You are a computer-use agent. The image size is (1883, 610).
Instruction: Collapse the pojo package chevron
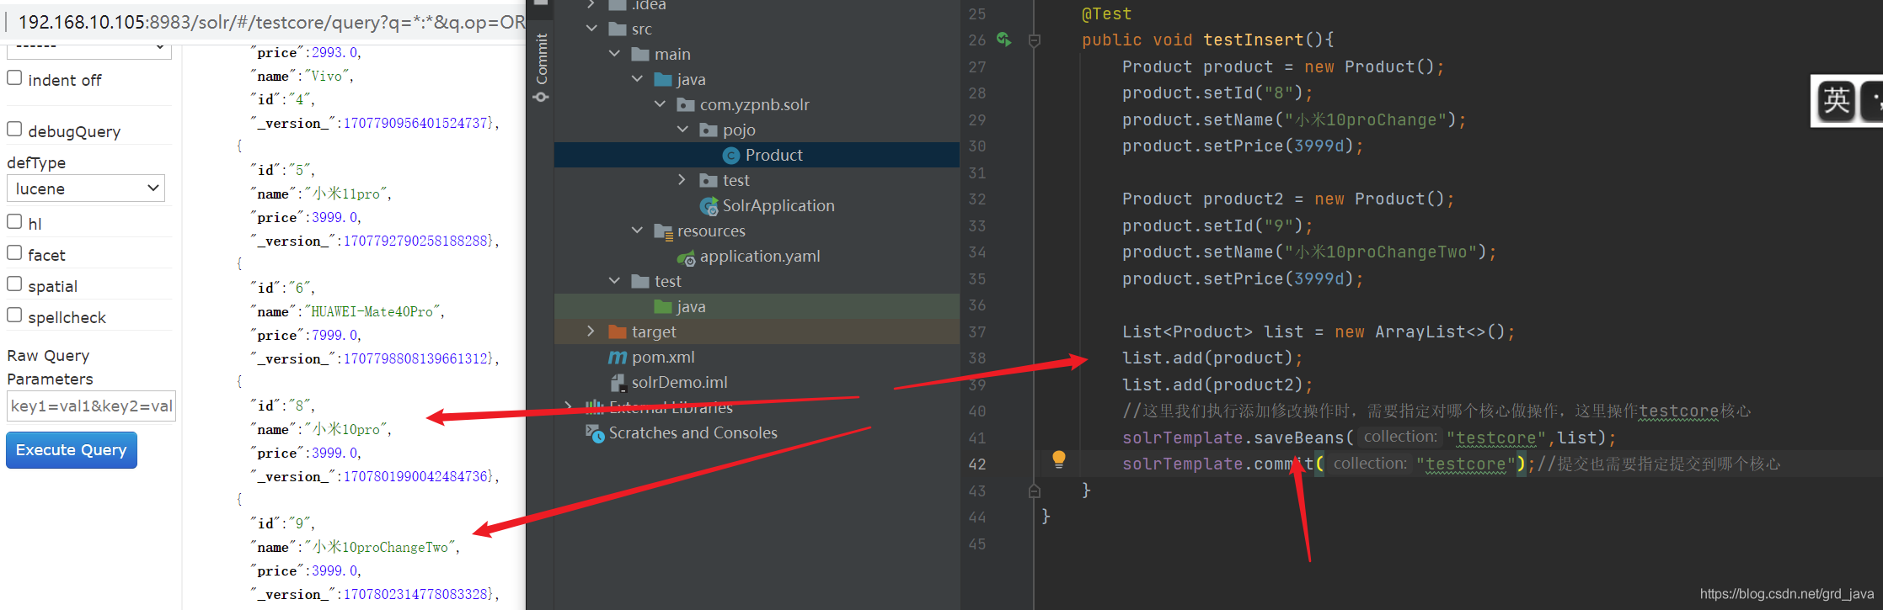(682, 130)
